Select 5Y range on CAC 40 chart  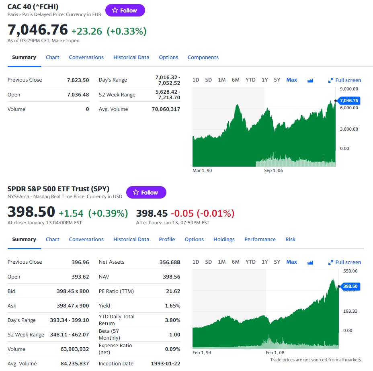click(277, 80)
